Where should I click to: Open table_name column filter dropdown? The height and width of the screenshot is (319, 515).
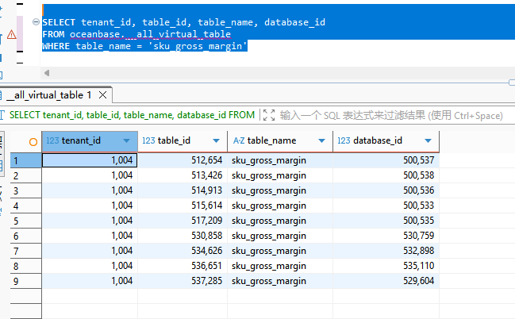[x=321, y=140]
